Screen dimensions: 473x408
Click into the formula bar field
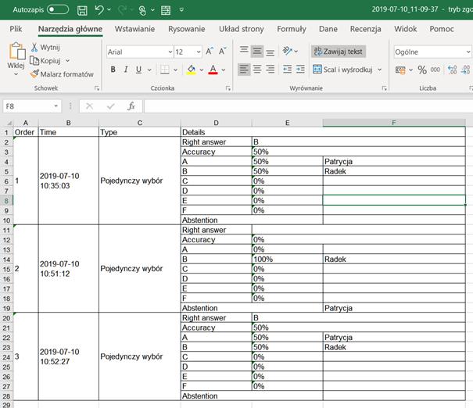(x=308, y=106)
